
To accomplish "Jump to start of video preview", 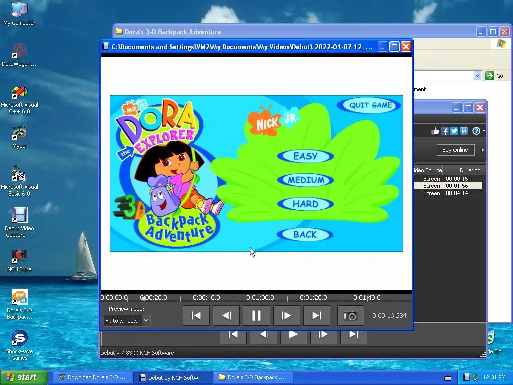I will pyautogui.click(x=196, y=316).
